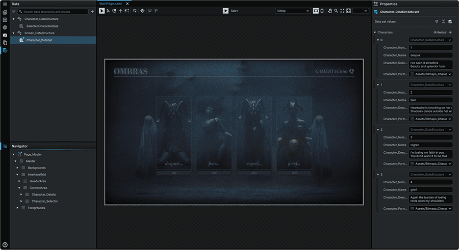Close the MainPage.xaml tab
Image resolution: width=459 pixels, height=250 pixels.
point(127,4)
